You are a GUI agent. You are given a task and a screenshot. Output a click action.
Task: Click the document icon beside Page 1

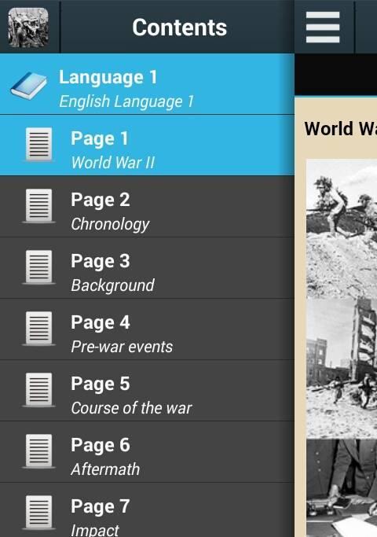[x=39, y=145]
